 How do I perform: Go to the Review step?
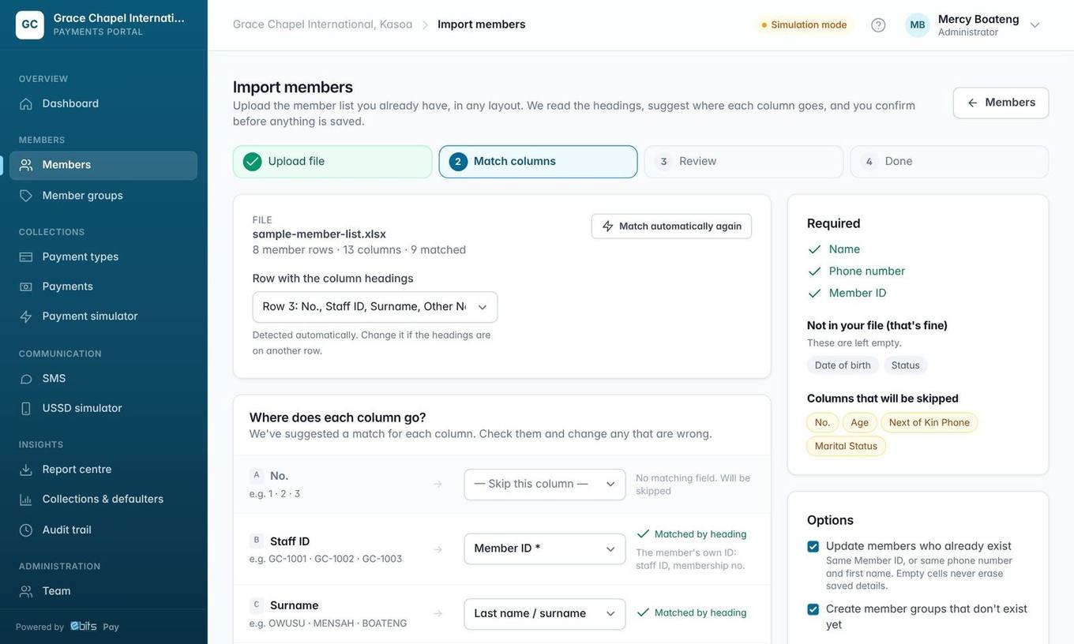point(744,162)
